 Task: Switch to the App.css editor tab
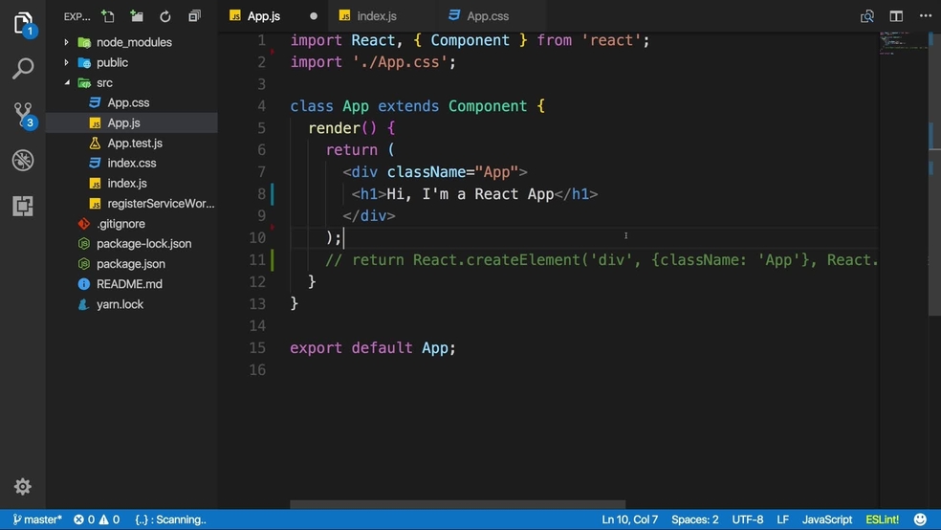[487, 16]
